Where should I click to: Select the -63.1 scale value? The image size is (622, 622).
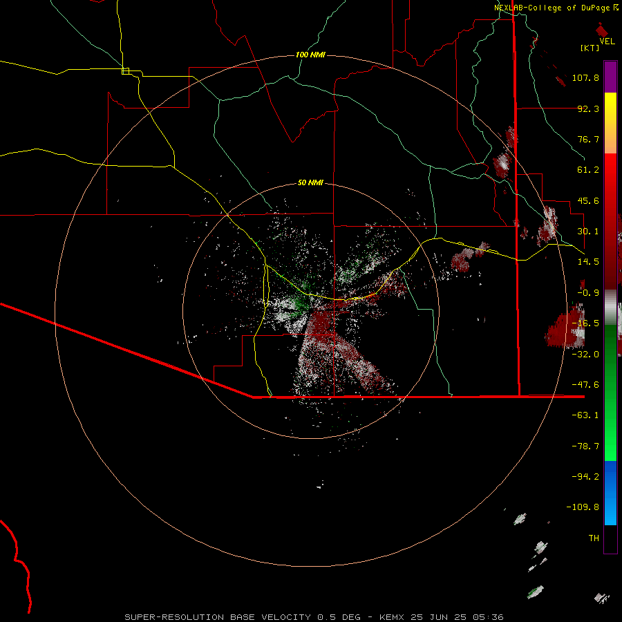click(585, 415)
